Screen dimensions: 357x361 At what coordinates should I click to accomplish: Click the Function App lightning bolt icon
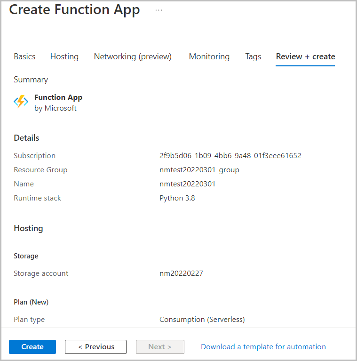[x=21, y=102]
